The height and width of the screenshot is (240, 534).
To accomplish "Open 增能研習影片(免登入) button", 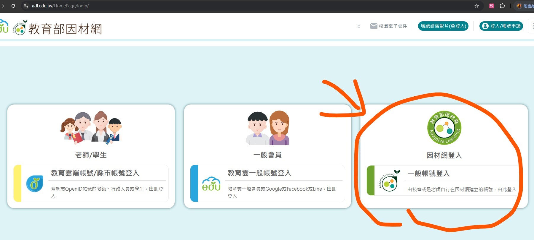I will coord(443,26).
